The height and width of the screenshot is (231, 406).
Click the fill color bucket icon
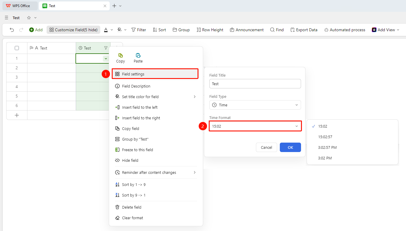[x=119, y=30]
